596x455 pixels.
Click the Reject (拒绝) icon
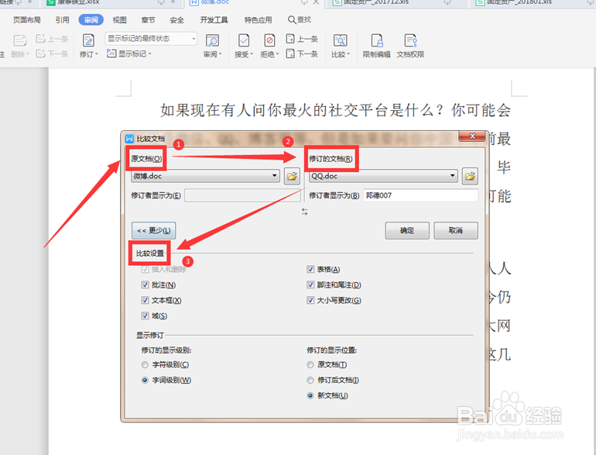269,40
